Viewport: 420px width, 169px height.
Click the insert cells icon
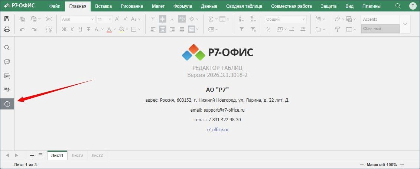click(x=318, y=19)
